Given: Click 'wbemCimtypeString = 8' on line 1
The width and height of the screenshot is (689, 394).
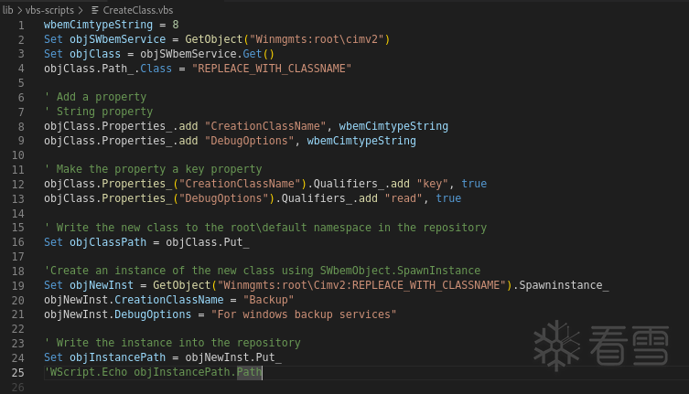Looking at the screenshot, I should pyautogui.click(x=111, y=25).
